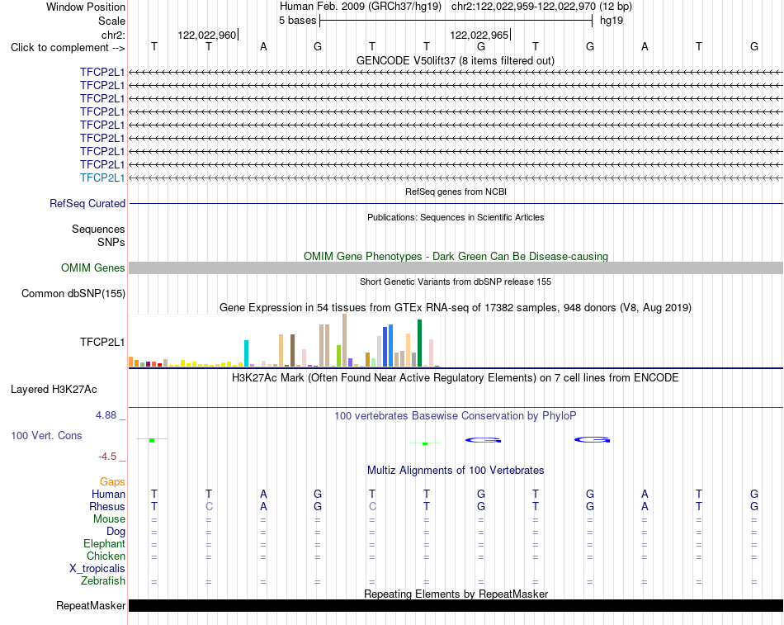Click Short Genetic Variants from dbSNP title
The height and width of the screenshot is (625, 784).
(456, 282)
